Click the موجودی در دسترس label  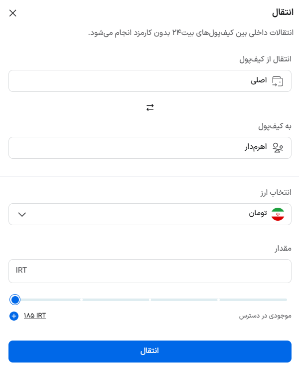click(x=265, y=316)
